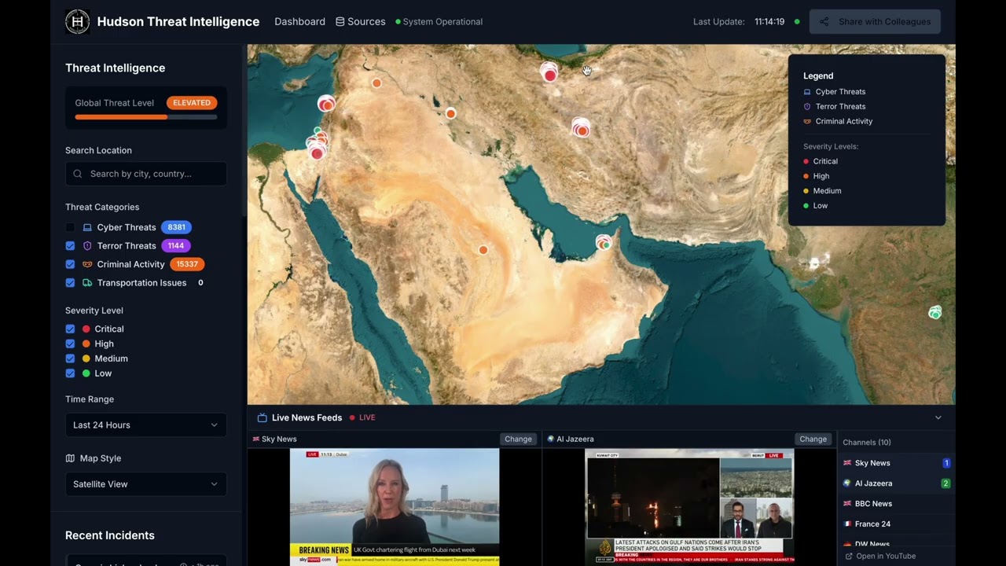This screenshot has width=1006, height=566.
Task: Click the France flag icon beside France 24
Action: [847, 524]
